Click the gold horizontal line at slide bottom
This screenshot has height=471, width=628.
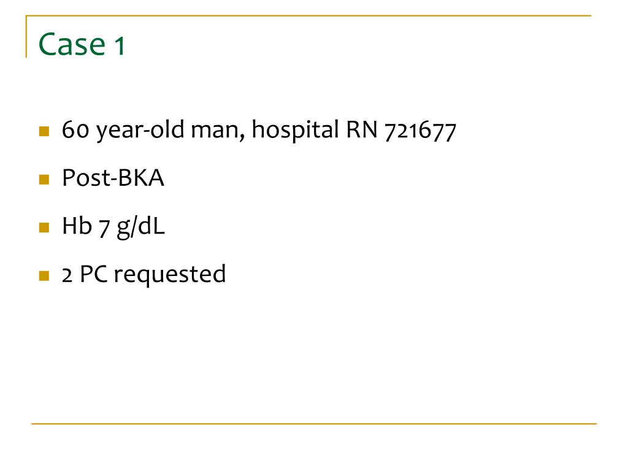pyautogui.click(x=313, y=423)
